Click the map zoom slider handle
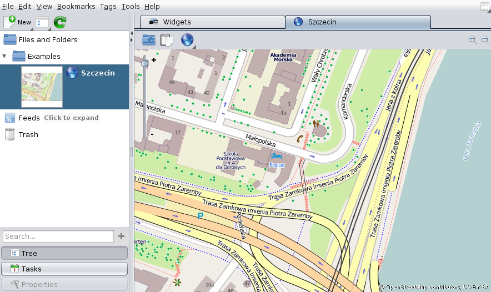Screen dimensions: 491x292 tap(144, 63)
